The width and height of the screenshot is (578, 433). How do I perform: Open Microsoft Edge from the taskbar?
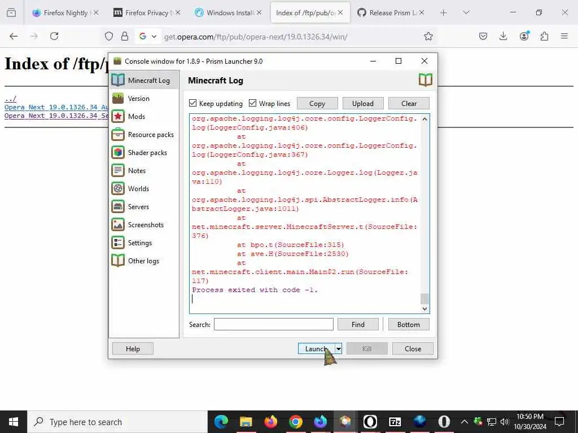click(x=221, y=422)
